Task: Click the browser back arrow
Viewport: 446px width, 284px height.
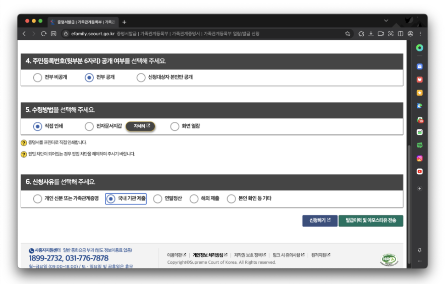Action: 24,34
